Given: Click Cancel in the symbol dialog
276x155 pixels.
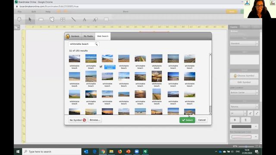Looking at the screenshot, I should [202, 120].
